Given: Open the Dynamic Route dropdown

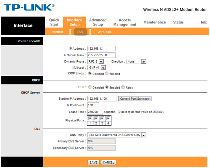Looking at the screenshot, I should (x=95, y=61).
